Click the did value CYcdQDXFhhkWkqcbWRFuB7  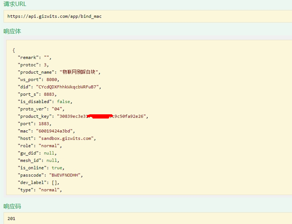[x=67, y=87]
